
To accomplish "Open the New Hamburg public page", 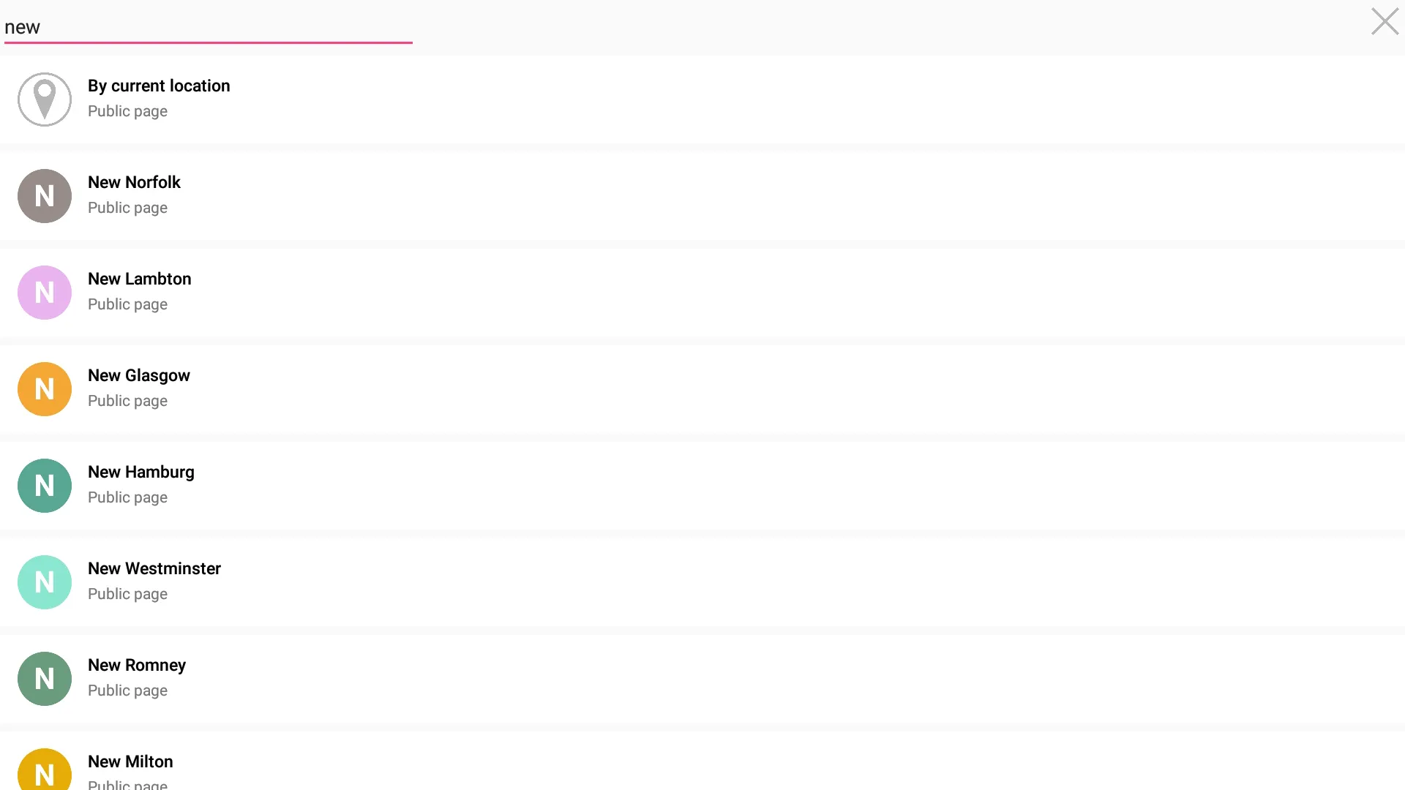I will coord(140,473).
